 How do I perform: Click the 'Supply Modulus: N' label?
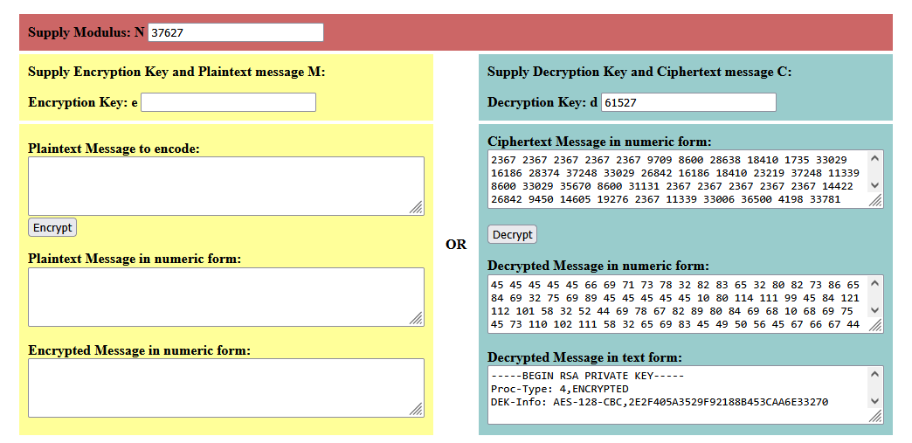tap(86, 32)
